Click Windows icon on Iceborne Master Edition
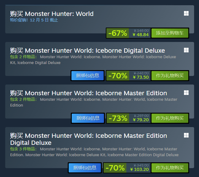Screen dimensions: 199x177 [x=186, y=93]
